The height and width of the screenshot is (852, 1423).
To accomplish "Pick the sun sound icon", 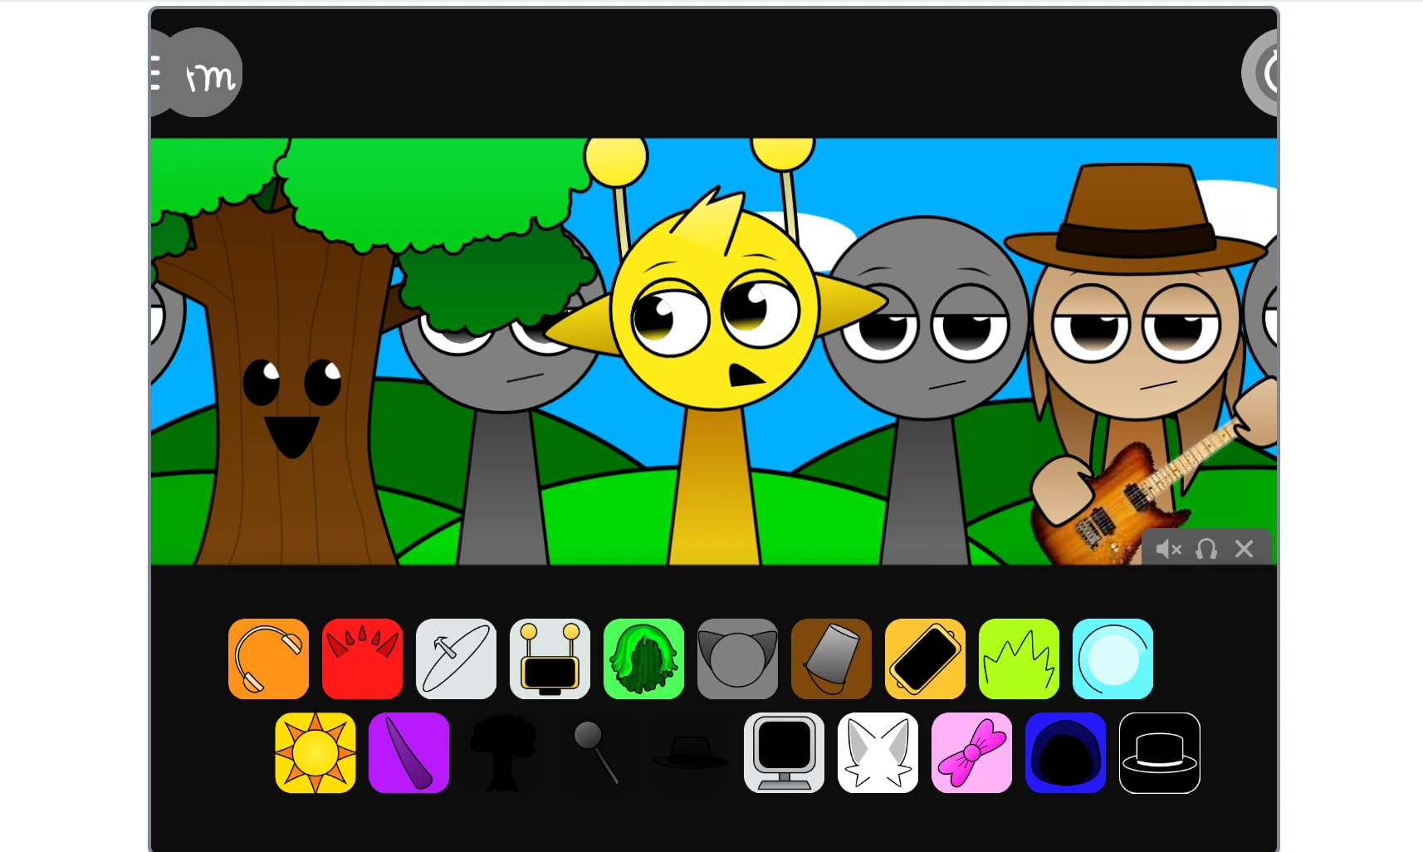I will pos(315,753).
